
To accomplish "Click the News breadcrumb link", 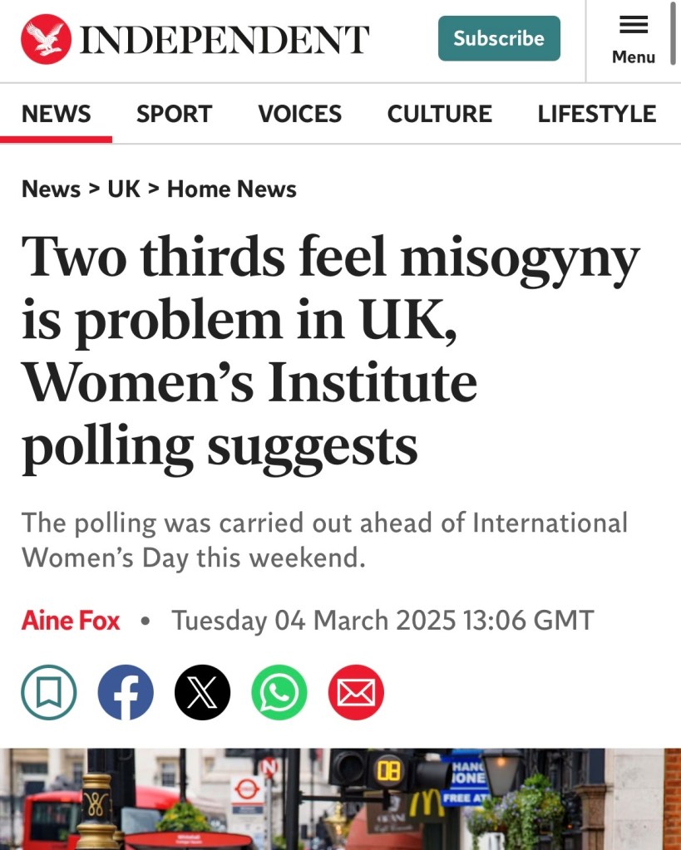I will click(x=51, y=189).
